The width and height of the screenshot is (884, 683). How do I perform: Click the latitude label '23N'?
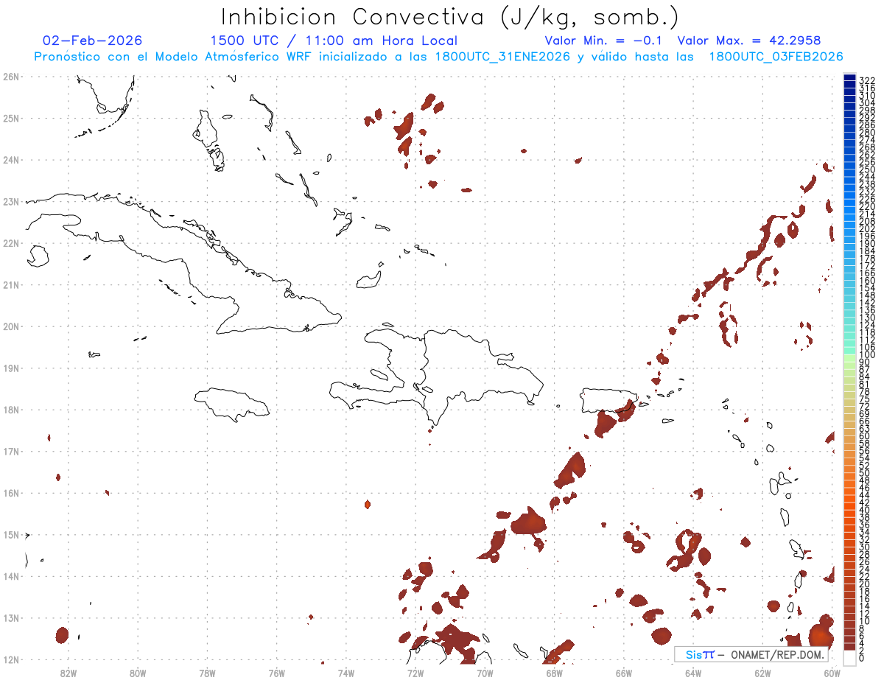coord(10,201)
